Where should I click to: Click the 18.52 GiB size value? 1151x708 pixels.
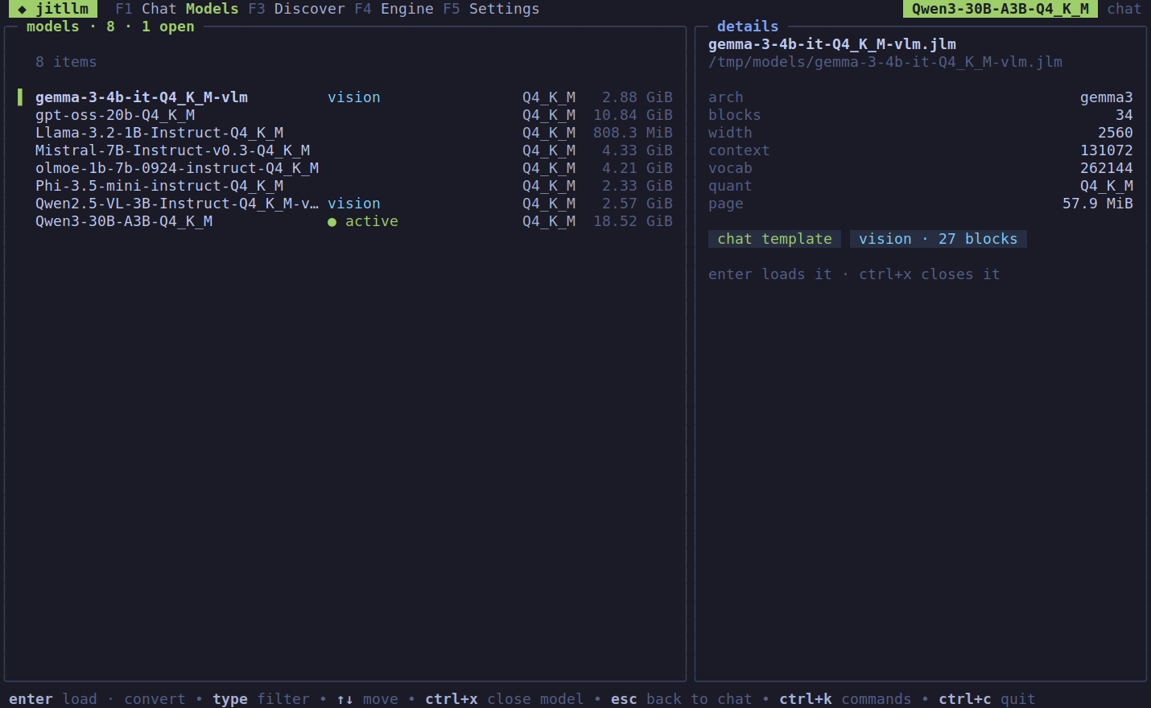[633, 221]
